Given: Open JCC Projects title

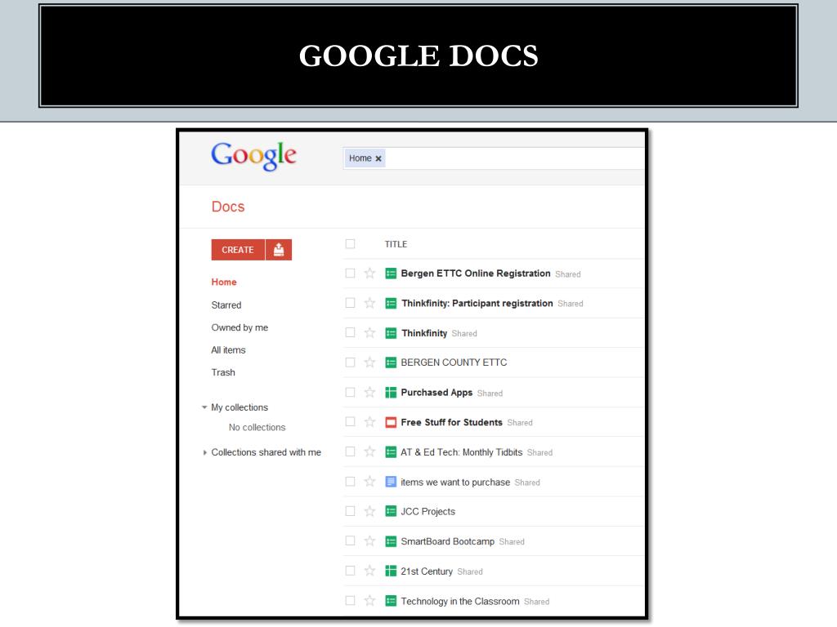Looking at the screenshot, I should click(x=428, y=511).
